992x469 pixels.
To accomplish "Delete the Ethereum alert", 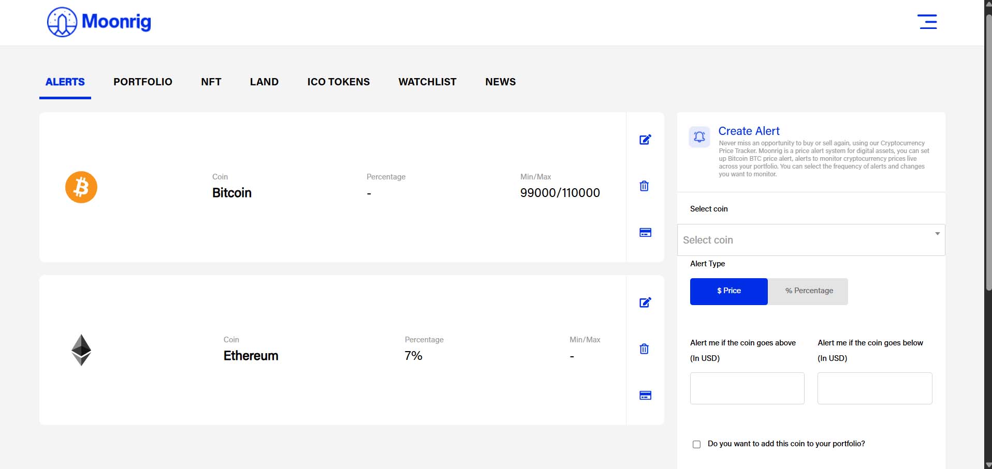I will pos(644,349).
